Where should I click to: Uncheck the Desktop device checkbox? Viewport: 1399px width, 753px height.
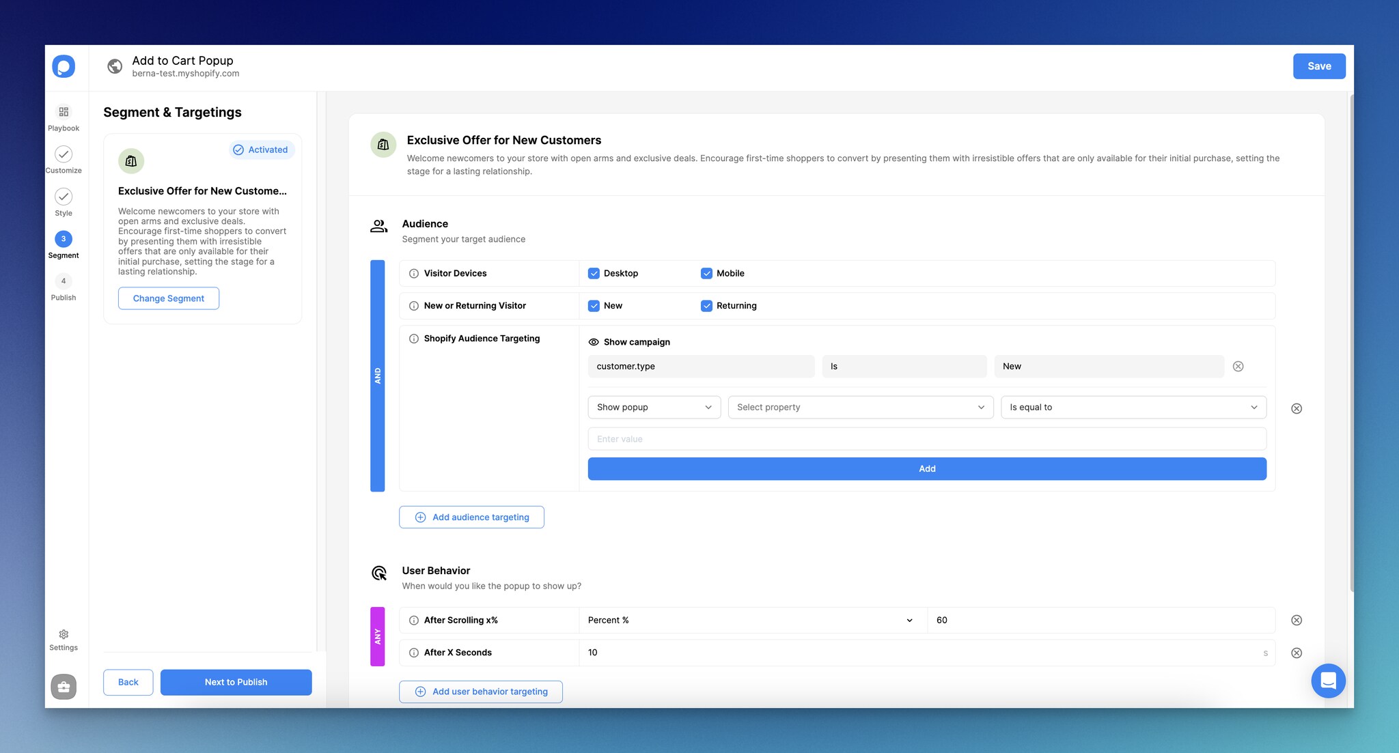594,273
